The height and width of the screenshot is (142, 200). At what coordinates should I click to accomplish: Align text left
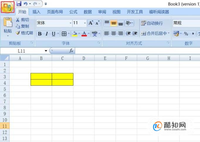click(107, 33)
